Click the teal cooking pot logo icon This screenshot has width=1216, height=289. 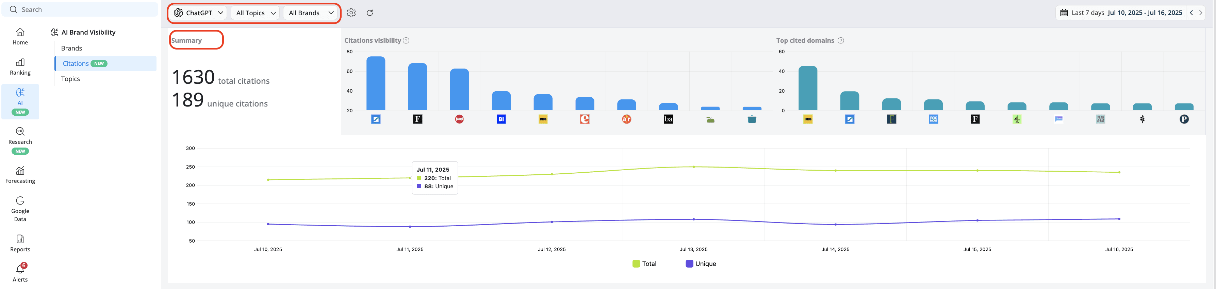[752, 119]
